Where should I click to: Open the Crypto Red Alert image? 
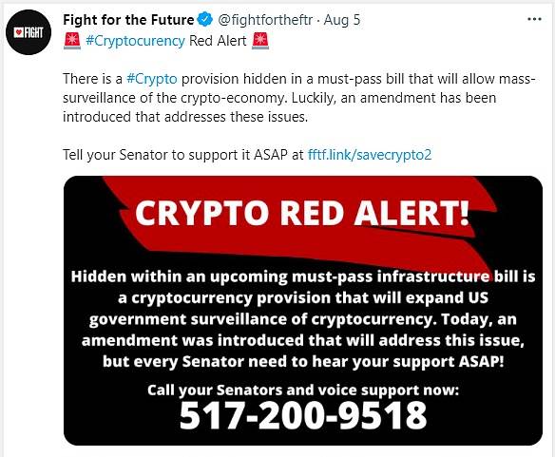pos(303,311)
